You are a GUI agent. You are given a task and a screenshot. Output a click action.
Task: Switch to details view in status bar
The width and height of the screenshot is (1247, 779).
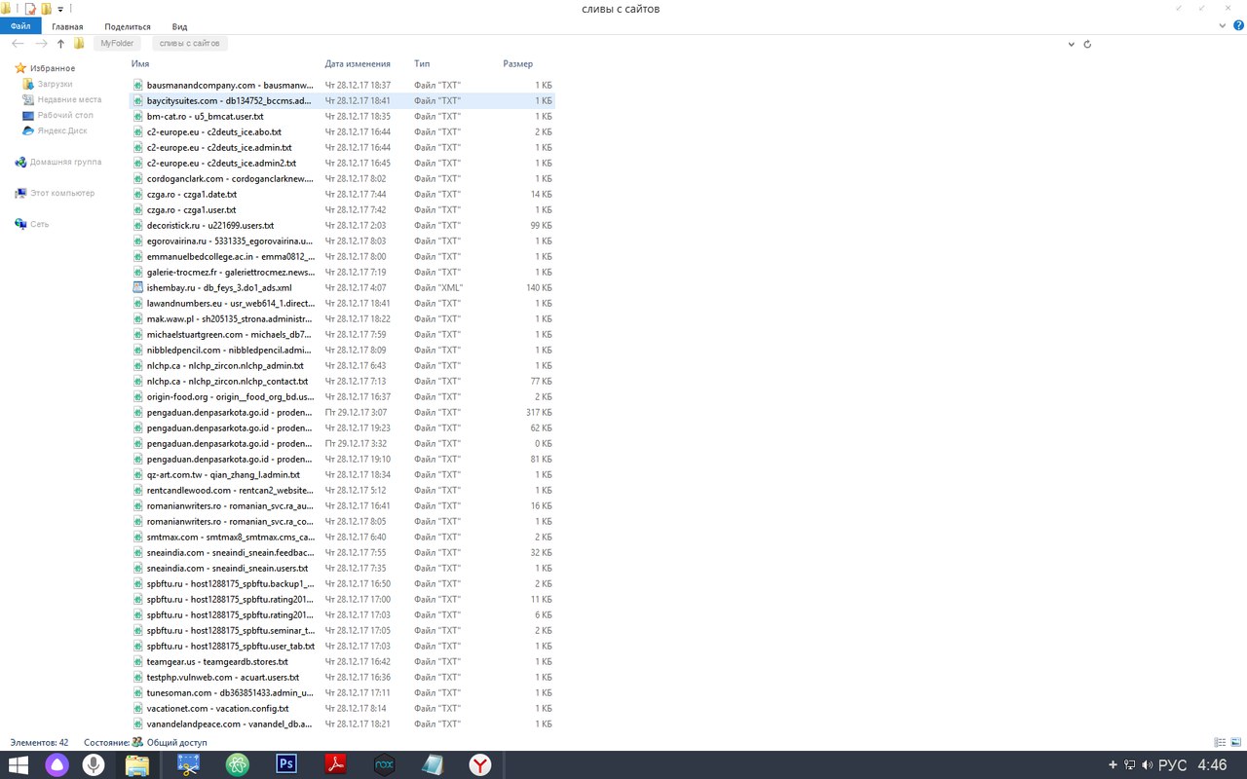click(x=1221, y=743)
